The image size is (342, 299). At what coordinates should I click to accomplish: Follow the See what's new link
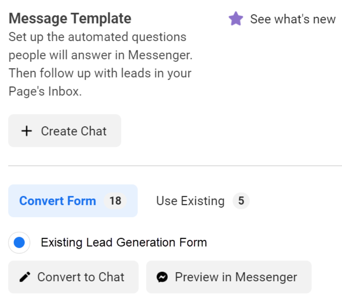click(292, 18)
